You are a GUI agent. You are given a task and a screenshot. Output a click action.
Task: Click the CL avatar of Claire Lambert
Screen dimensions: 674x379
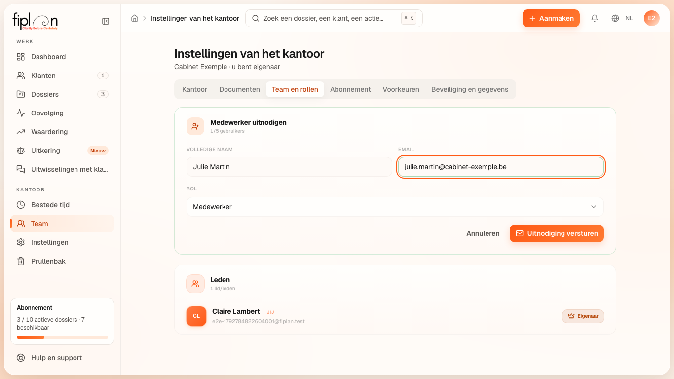[x=196, y=316]
